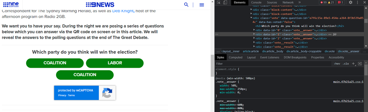Select the h2 election question DOM row
The height and width of the screenshot is (112, 368).
point(300,26)
